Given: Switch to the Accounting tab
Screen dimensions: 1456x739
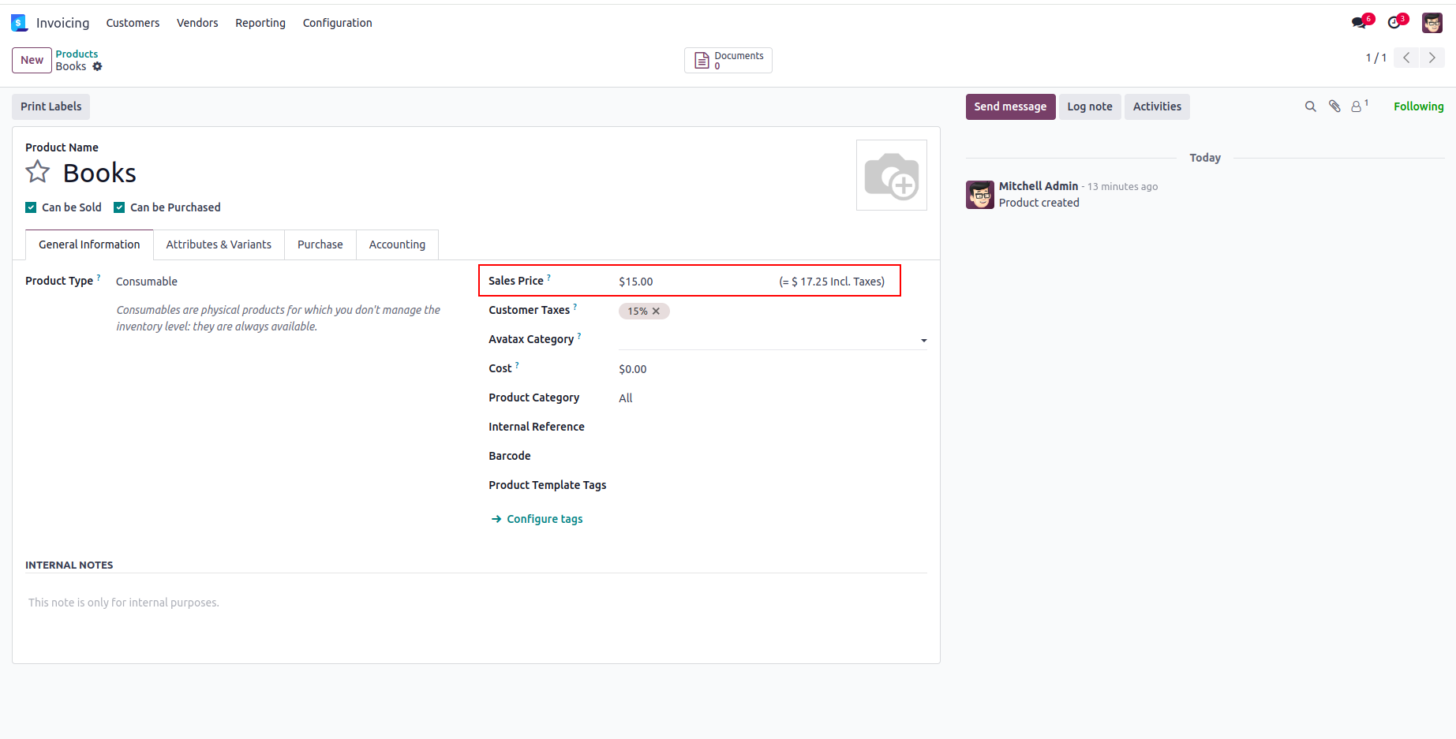Looking at the screenshot, I should (x=397, y=244).
